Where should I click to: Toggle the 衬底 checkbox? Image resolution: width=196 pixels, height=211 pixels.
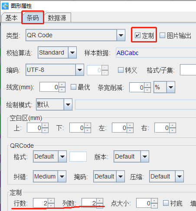coord(166,203)
